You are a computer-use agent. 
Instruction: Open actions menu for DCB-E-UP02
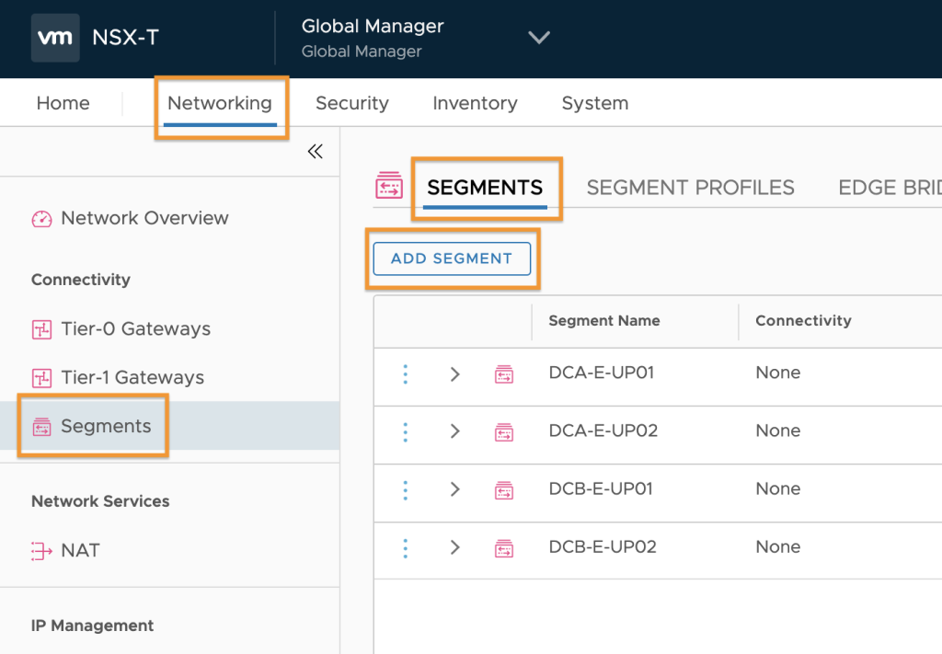(406, 548)
